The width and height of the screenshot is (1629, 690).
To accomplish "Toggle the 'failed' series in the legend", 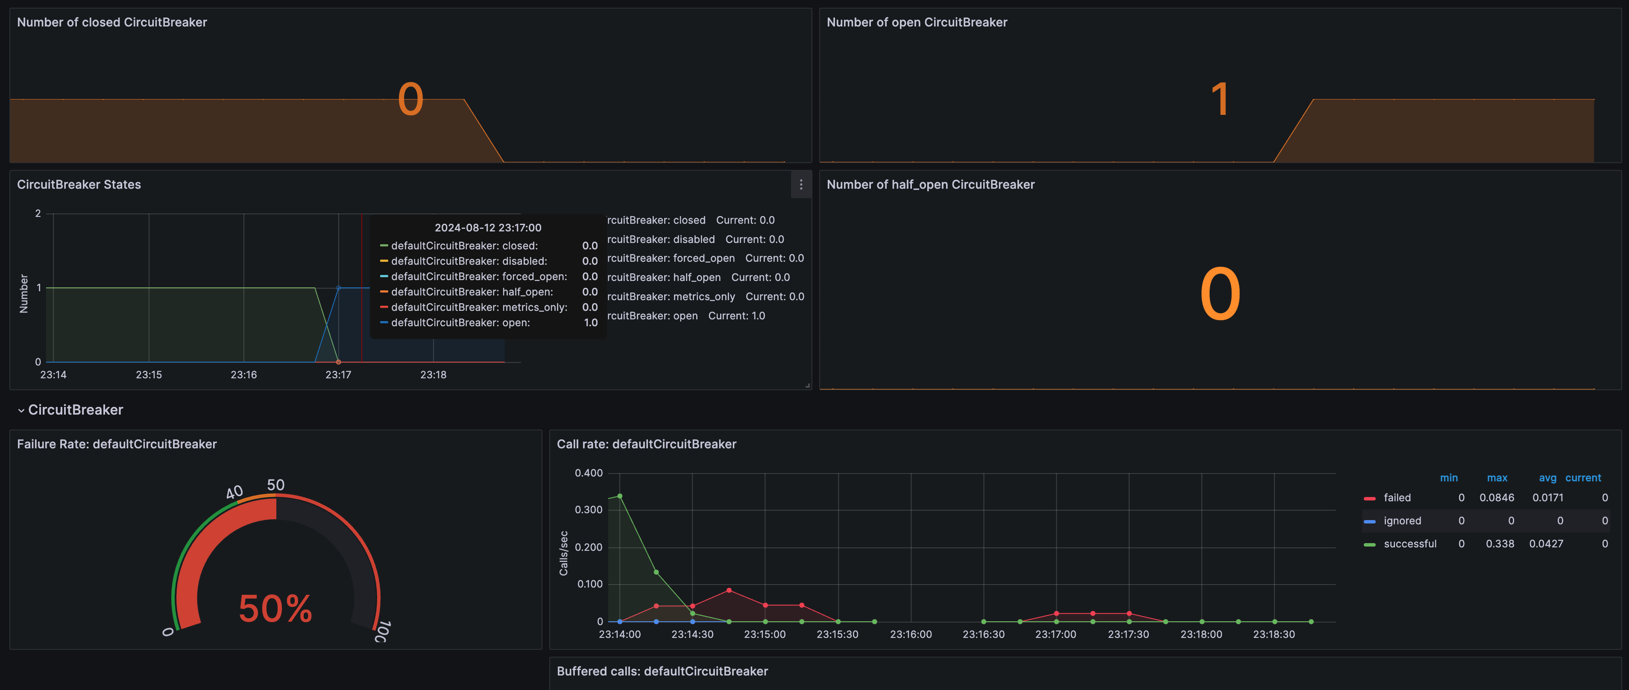I will pos(1397,498).
